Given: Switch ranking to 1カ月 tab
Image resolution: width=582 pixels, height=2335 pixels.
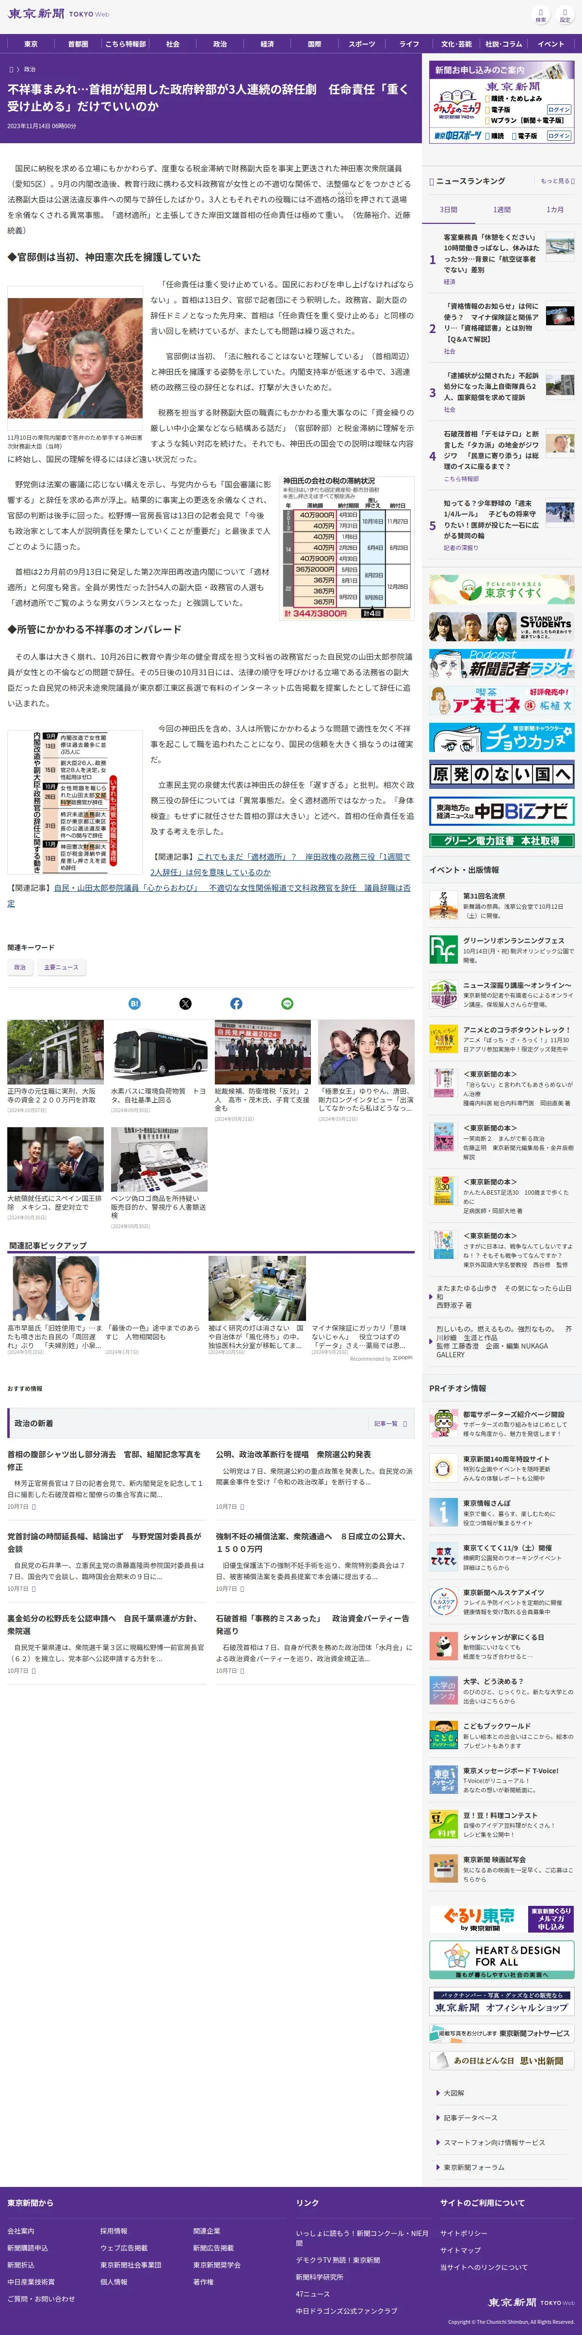Looking at the screenshot, I should [x=554, y=209].
